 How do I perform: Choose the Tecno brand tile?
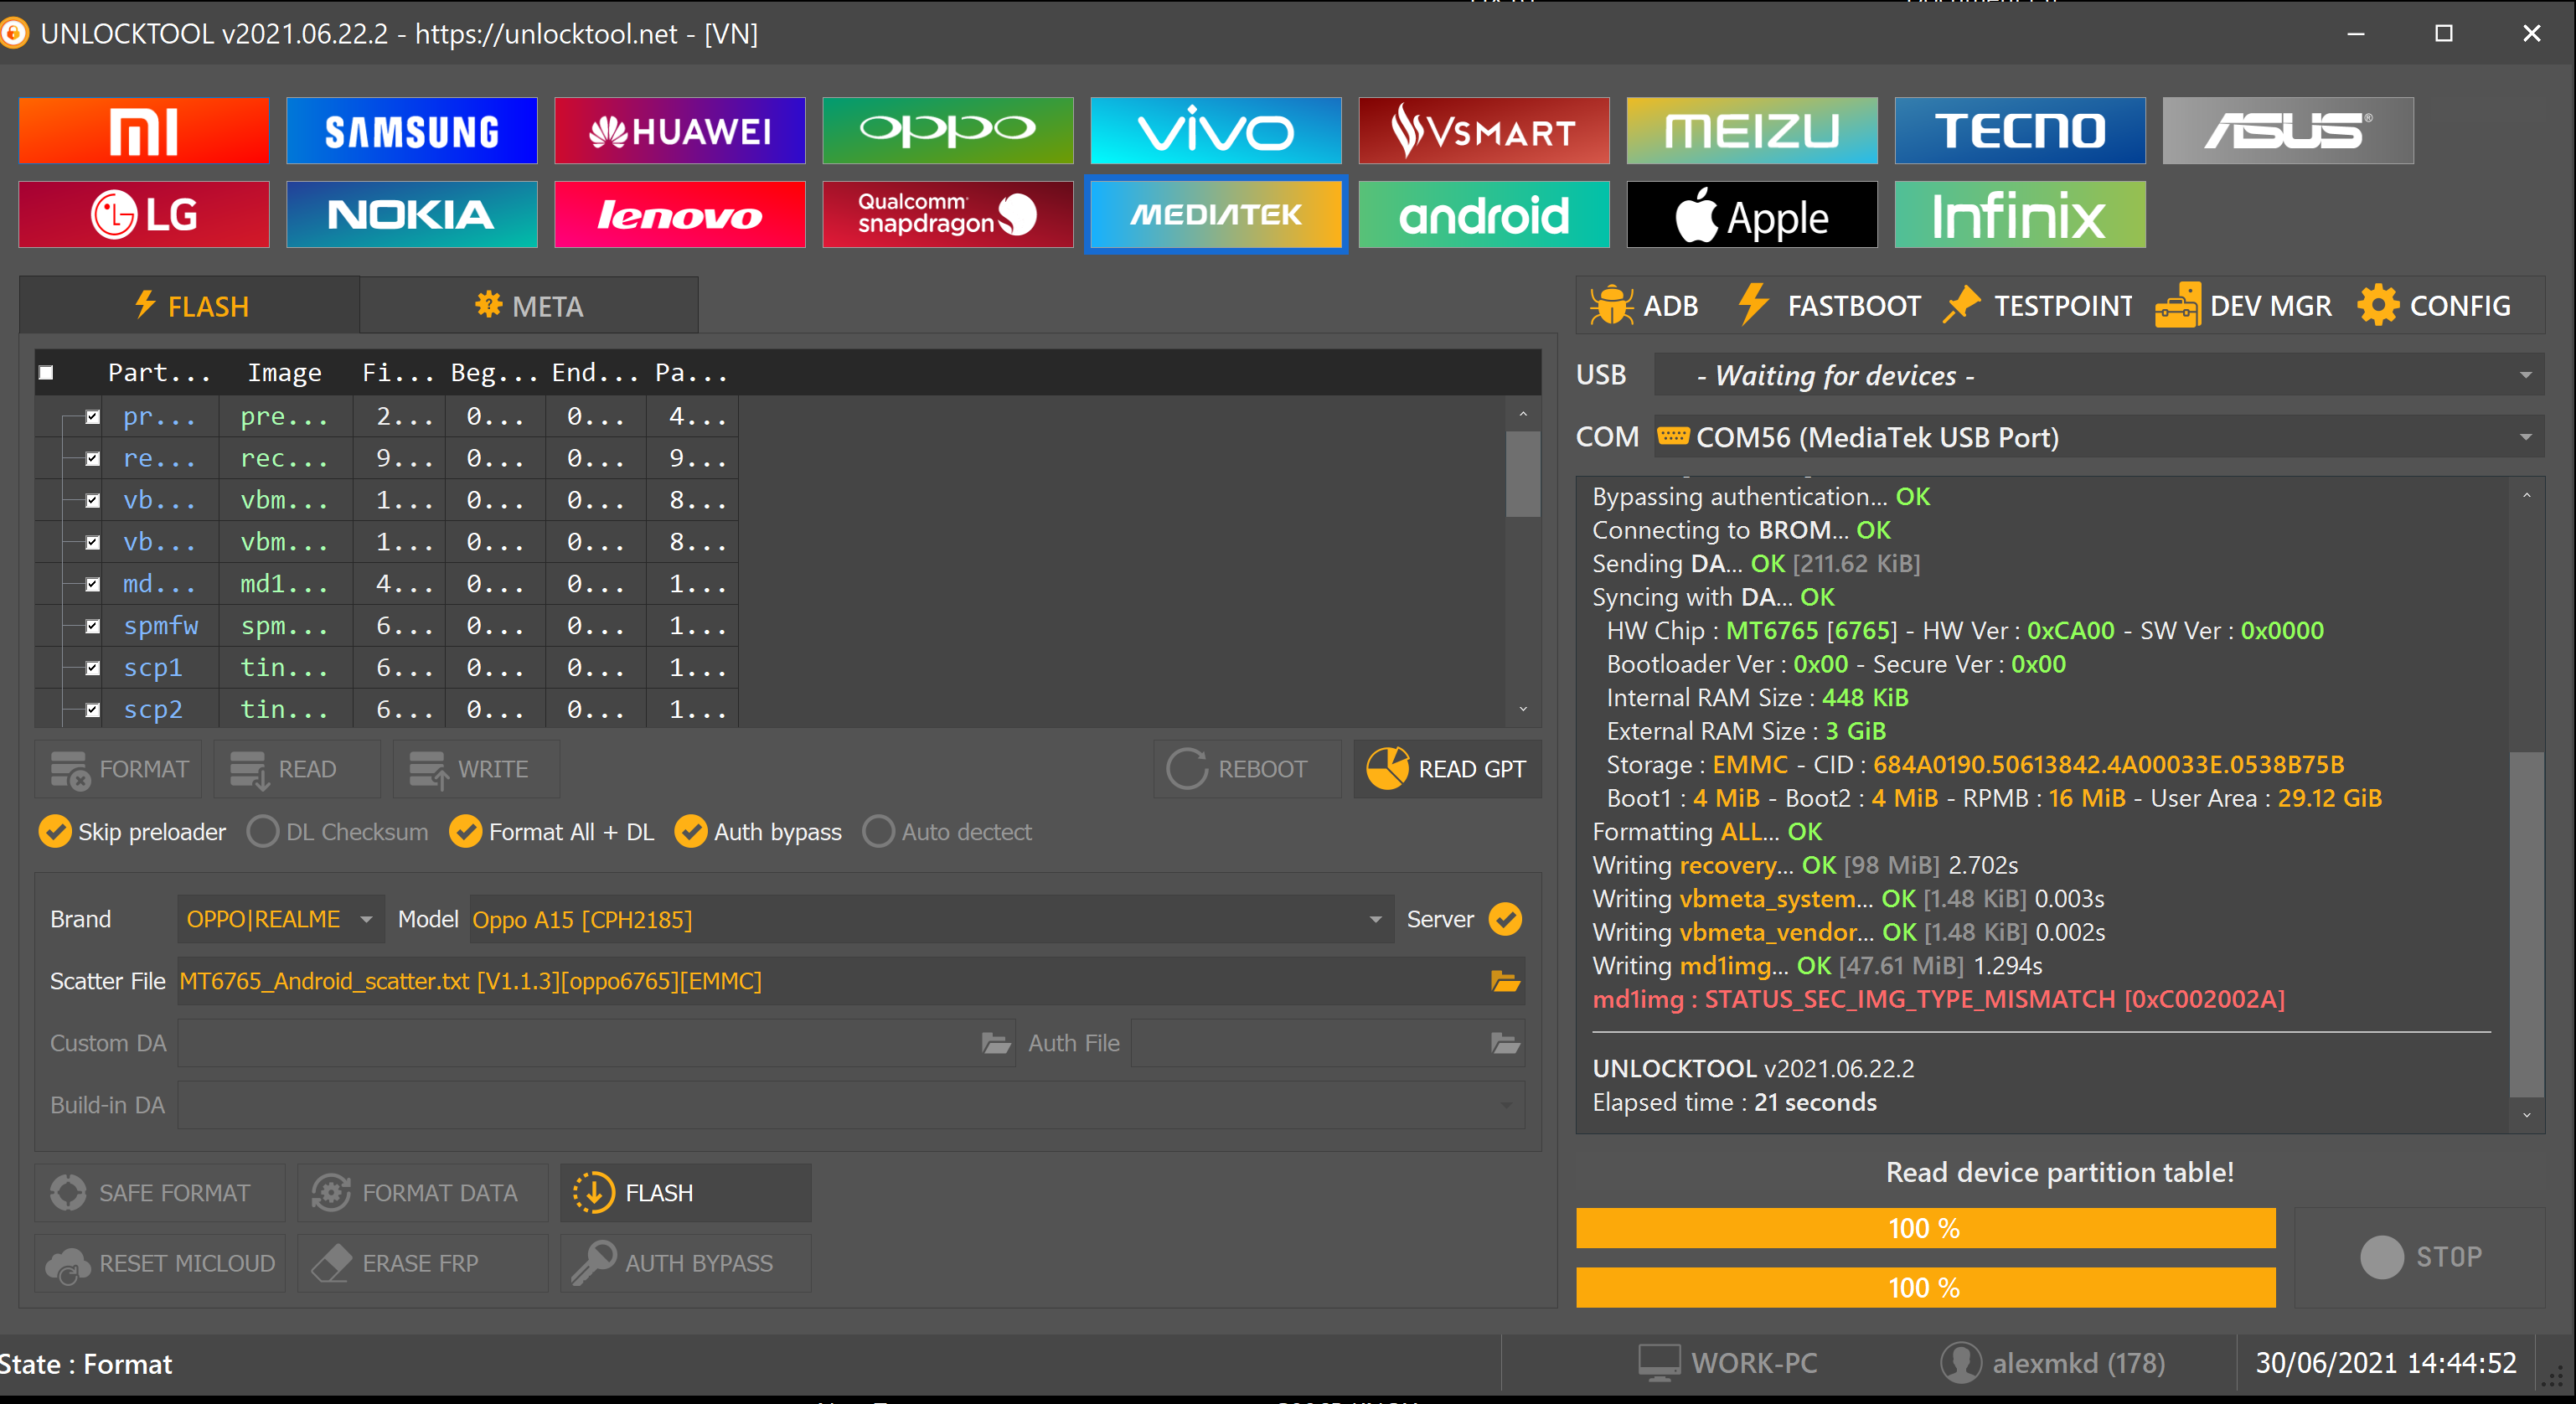click(2020, 130)
